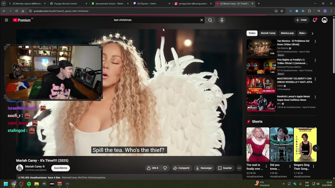Open media control playlist icon
The image size is (335, 188).
coord(319,11)
